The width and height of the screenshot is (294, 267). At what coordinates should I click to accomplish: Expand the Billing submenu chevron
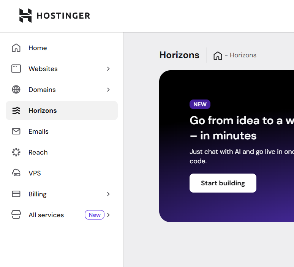[108, 194]
